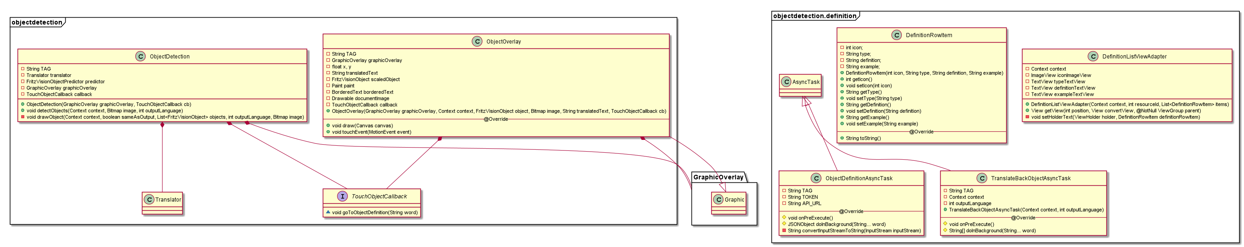The width and height of the screenshot is (1244, 247).
Task: Click the TouchObjectCallback interface name
Action: [379, 196]
